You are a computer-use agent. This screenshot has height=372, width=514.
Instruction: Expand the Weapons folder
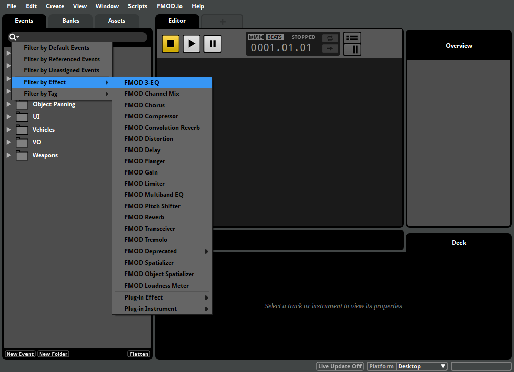click(x=9, y=155)
